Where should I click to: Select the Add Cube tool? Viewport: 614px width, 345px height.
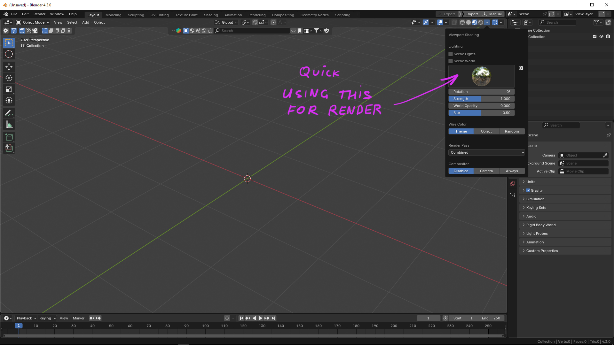9,137
